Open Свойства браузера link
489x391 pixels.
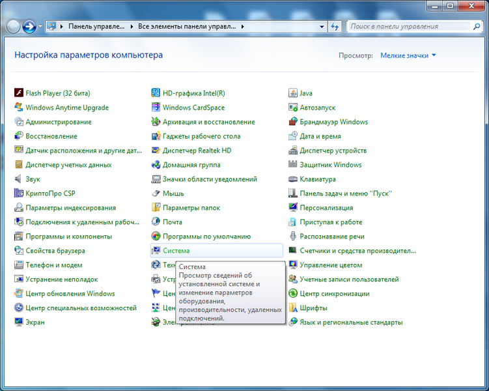tap(55, 251)
